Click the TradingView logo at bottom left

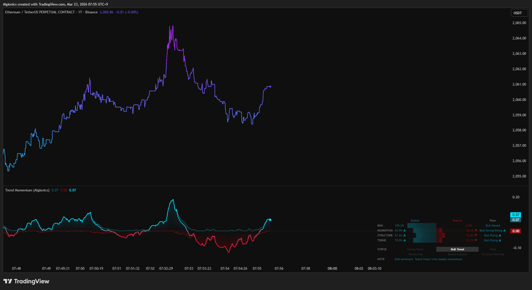[x=26, y=281]
